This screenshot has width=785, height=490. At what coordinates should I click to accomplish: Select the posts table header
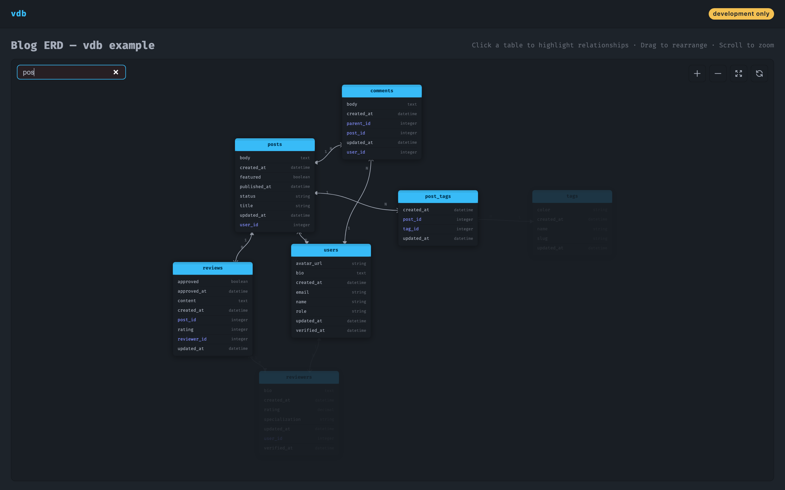click(x=274, y=145)
